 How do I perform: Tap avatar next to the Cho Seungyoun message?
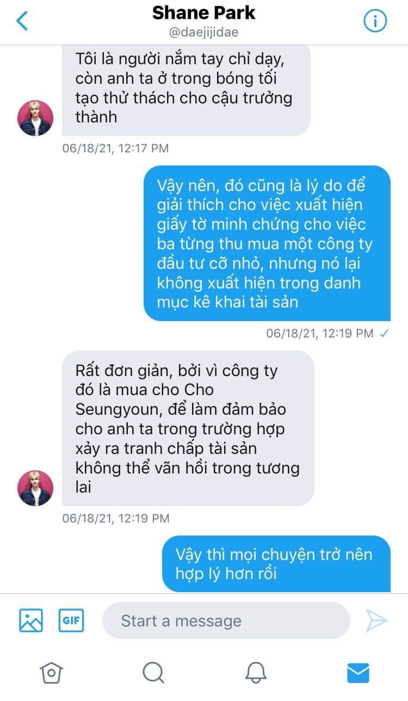pos(36,488)
